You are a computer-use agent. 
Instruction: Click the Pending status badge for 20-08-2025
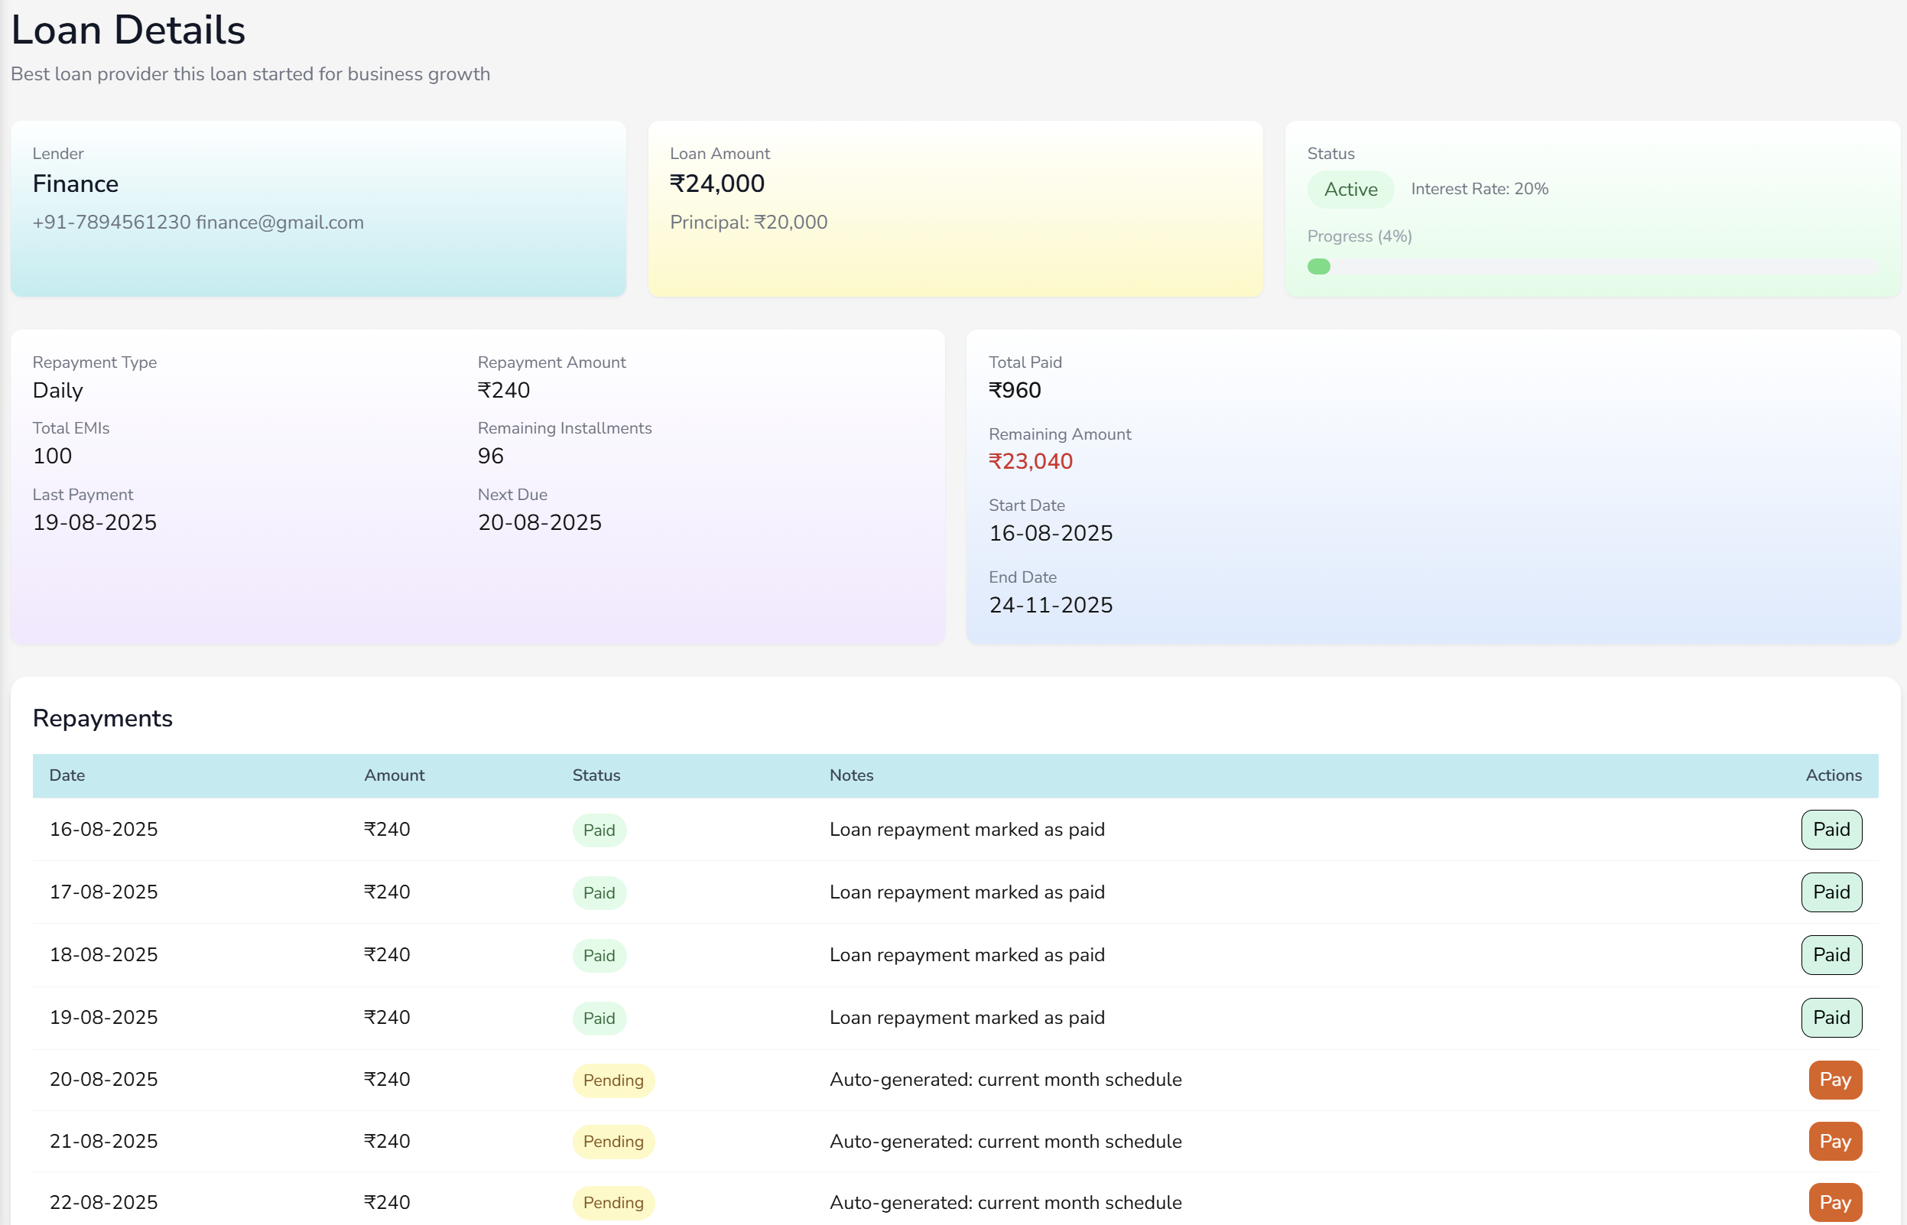613,1080
